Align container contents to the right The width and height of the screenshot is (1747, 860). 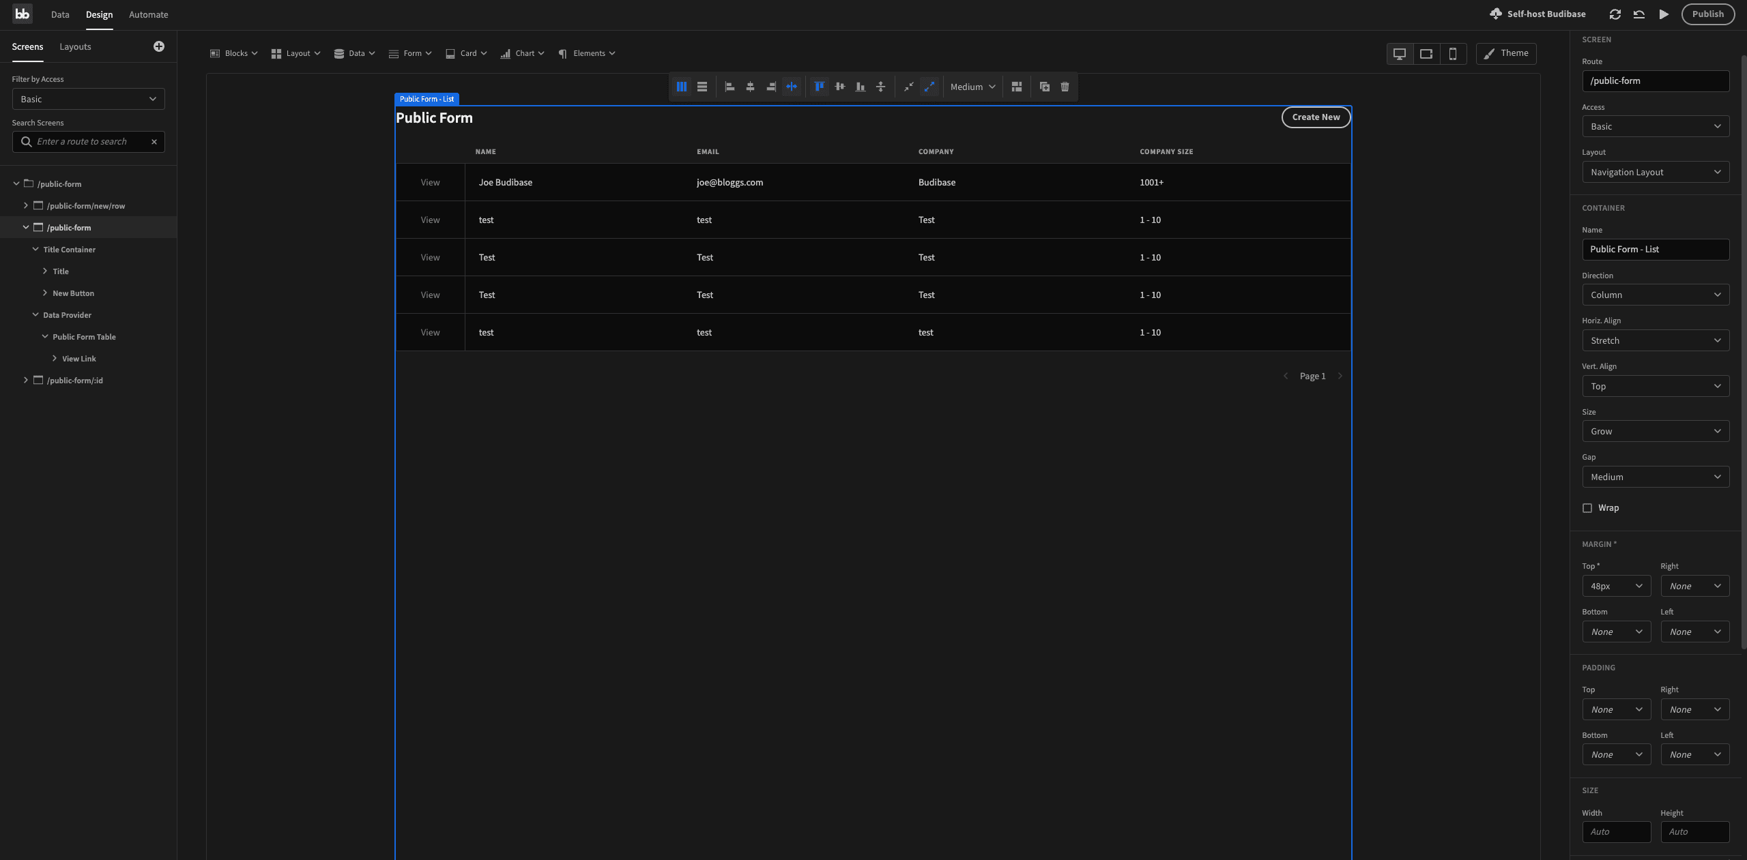(770, 87)
